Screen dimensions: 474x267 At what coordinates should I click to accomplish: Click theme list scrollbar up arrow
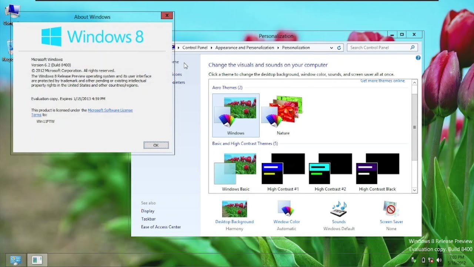tap(414, 83)
